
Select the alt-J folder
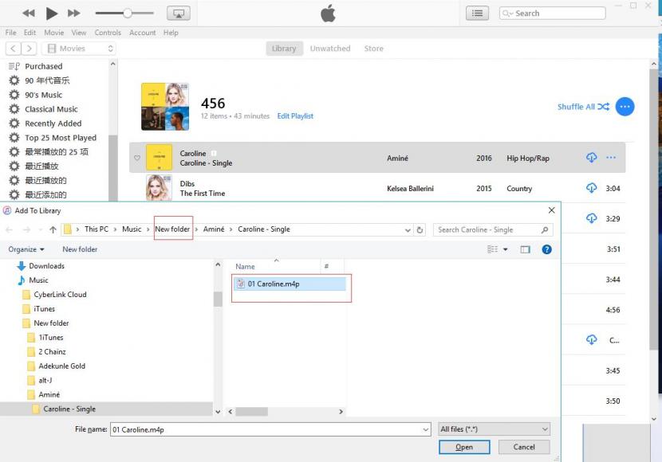40,381
